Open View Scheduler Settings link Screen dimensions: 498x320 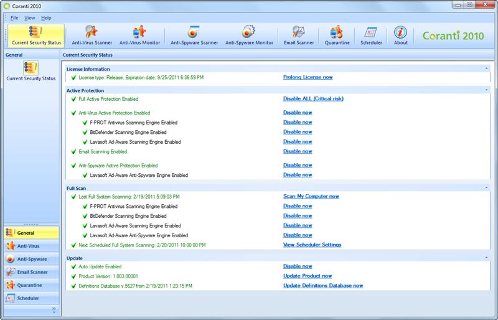pos(312,245)
